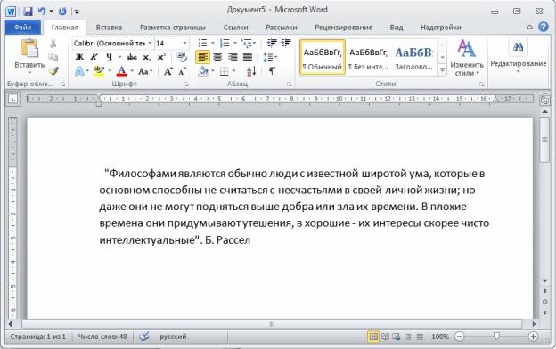Select Justify alignment button
The width and height of the screenshot is (556, 349).
click(248, 57)
